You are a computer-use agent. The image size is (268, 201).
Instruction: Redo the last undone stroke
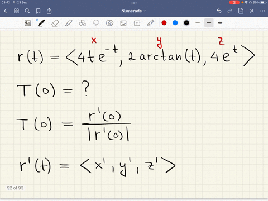tap(230, 11)
